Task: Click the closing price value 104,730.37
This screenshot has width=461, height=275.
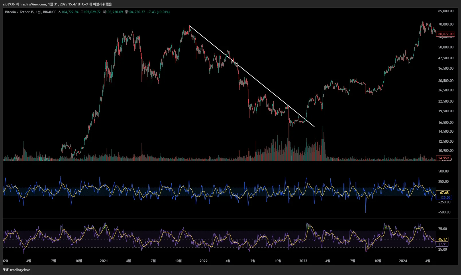Action: click(x=136, y=12)
